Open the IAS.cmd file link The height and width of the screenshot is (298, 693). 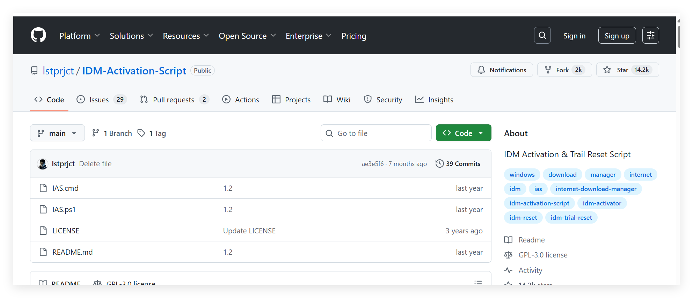point(65,188)
